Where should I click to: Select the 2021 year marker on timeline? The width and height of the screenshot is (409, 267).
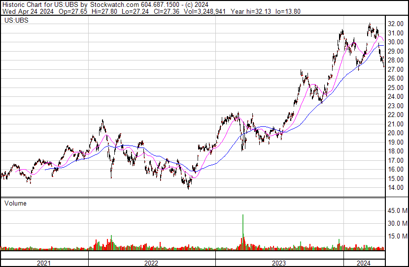44,263
